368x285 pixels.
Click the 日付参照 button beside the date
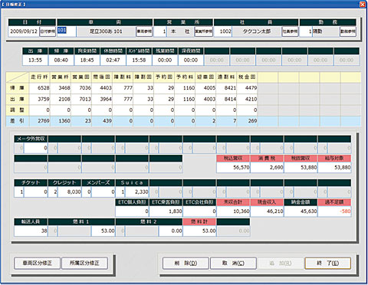(x=48, y=31)
